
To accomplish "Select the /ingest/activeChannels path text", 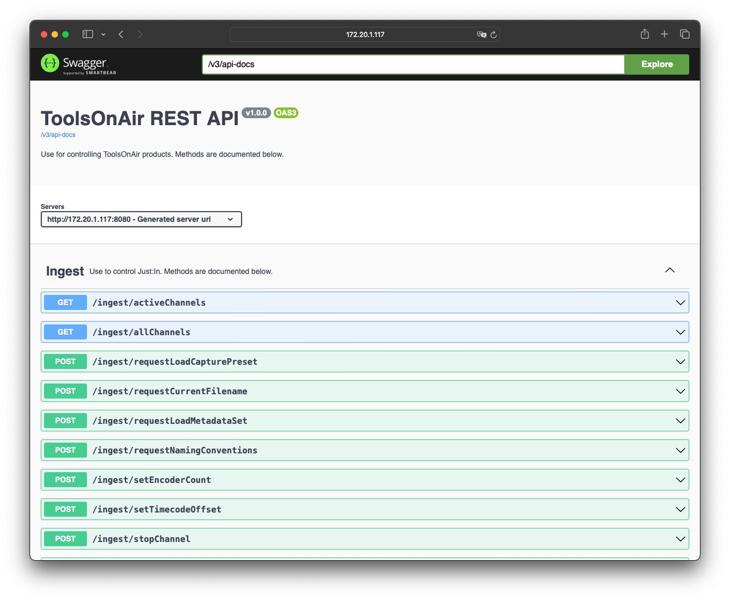I will 149,302.
